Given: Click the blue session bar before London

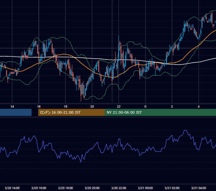Looking at the screenshot, I should click(x=16, y=112).
